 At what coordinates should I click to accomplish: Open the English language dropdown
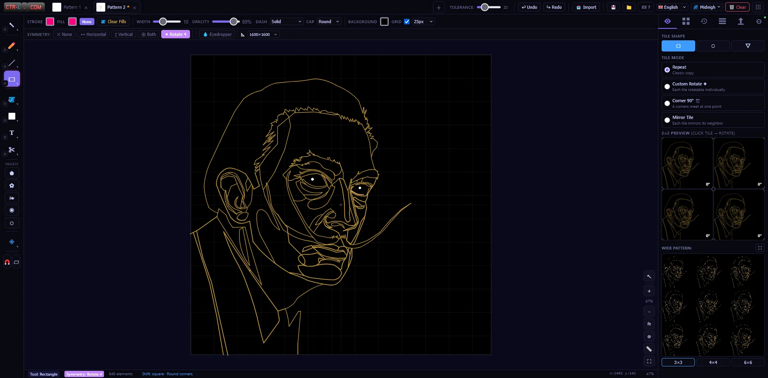[x=672, y=7]
